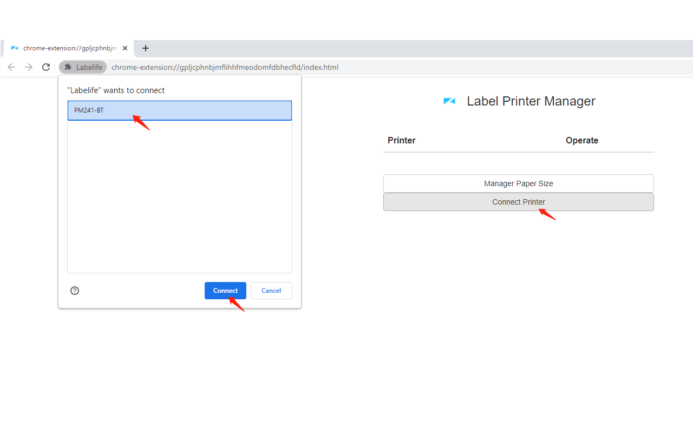Select the chrome-extension browser tab
The image size is (693, 433).
[x=68, y=48]
